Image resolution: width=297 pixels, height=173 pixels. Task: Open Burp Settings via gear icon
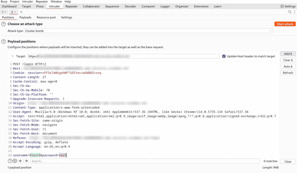[x=282, y=6]
